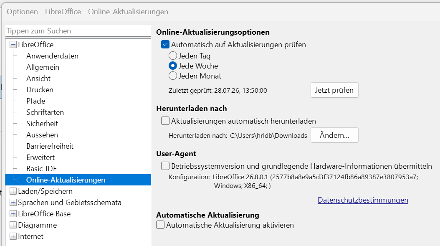Select the Laden/Speichern tree label
The height and width of the screenshot is (246, 440).
pos(45,191)
